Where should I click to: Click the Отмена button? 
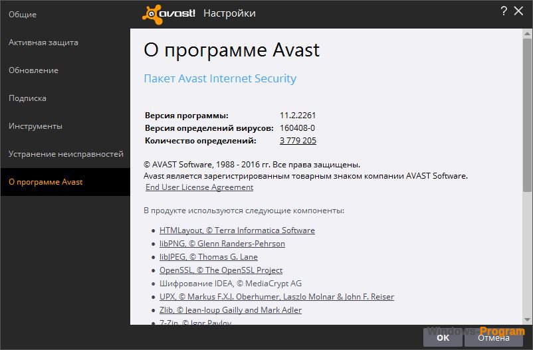(494, 338)
